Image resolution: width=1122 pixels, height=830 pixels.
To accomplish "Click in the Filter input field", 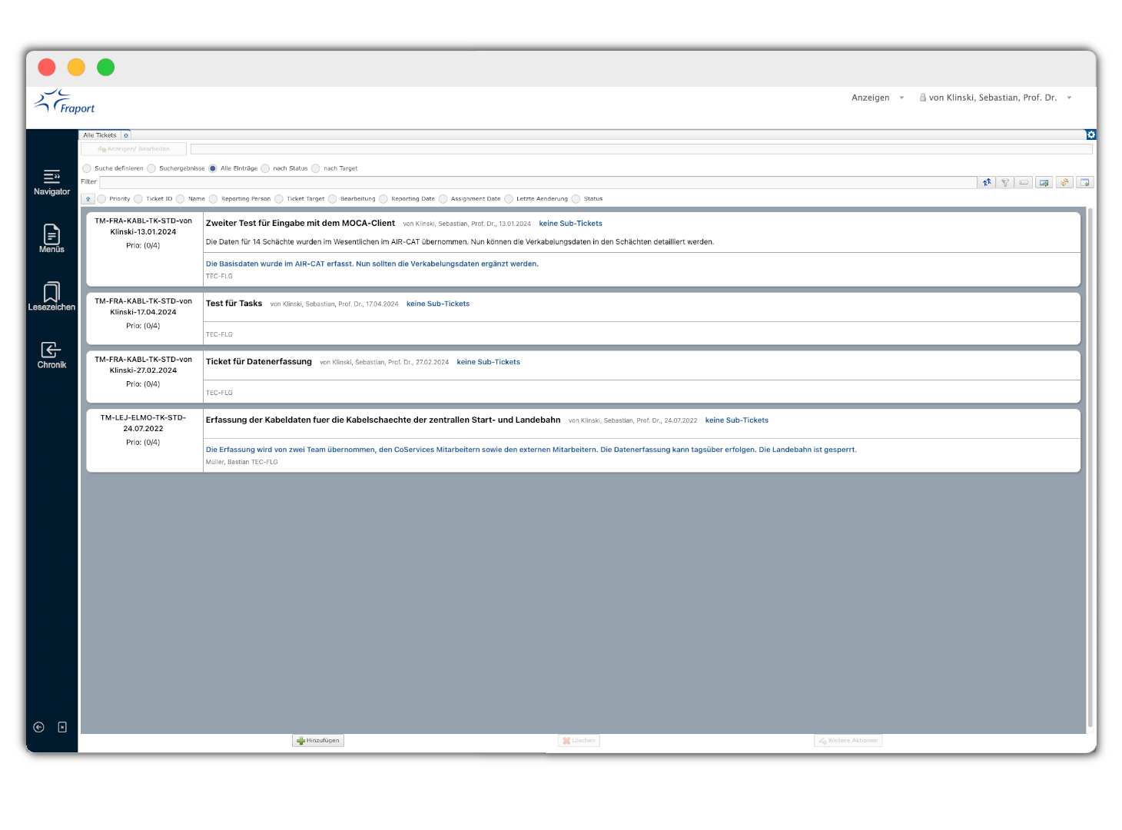I will pyautogui.click(x=538, y=182).
